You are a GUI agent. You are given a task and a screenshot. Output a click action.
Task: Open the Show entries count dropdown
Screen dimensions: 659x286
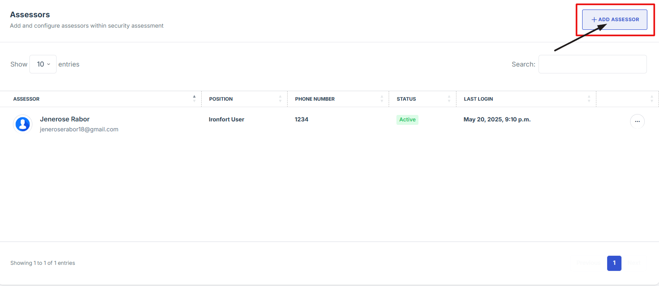43,64
